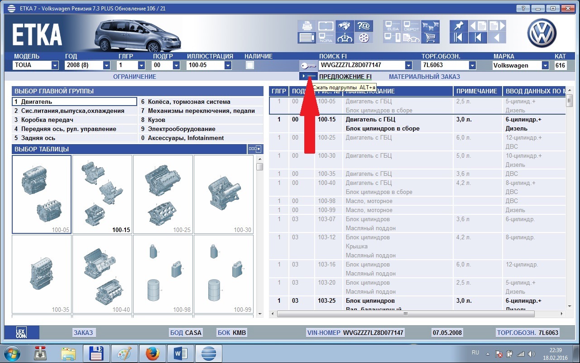The width and height of the screenshot is (580, 363).
Task: Go to the previous page document icon
Action: pos(478,26)
